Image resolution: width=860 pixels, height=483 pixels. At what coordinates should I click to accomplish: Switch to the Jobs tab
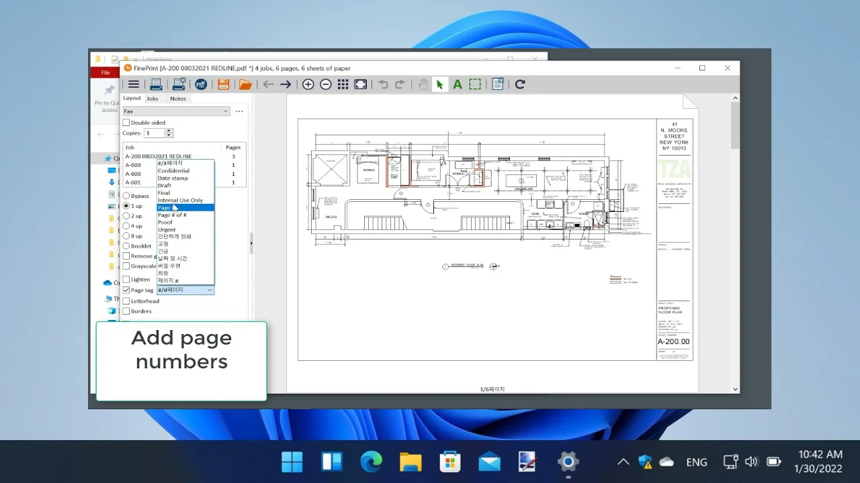[153, 99]
